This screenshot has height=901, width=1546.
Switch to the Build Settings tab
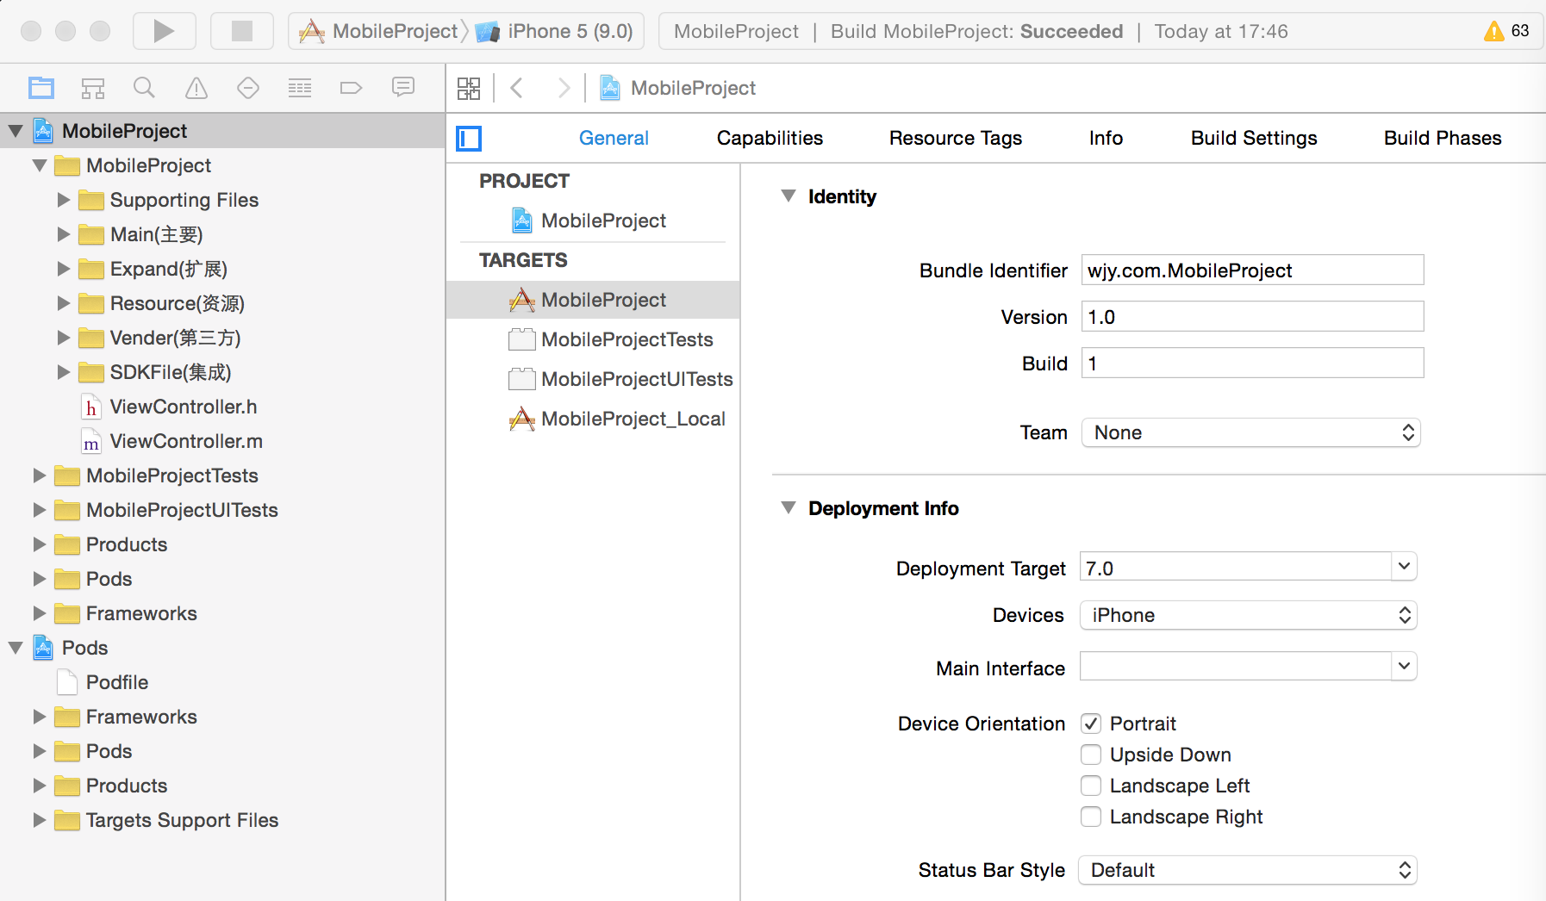1253,139
